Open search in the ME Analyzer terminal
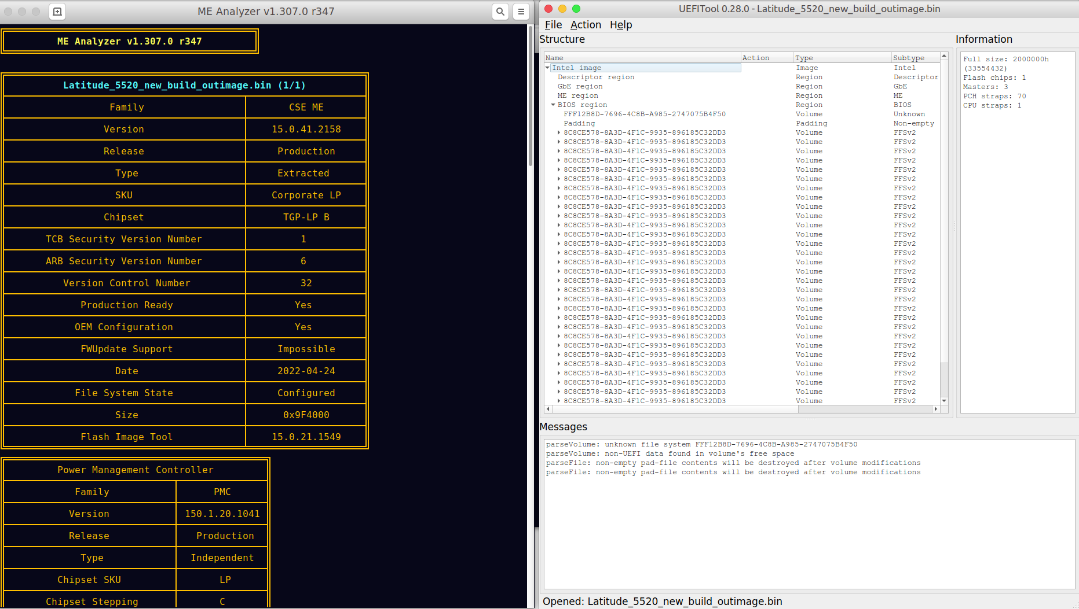 pyautogui.click(x=500, y=12)
